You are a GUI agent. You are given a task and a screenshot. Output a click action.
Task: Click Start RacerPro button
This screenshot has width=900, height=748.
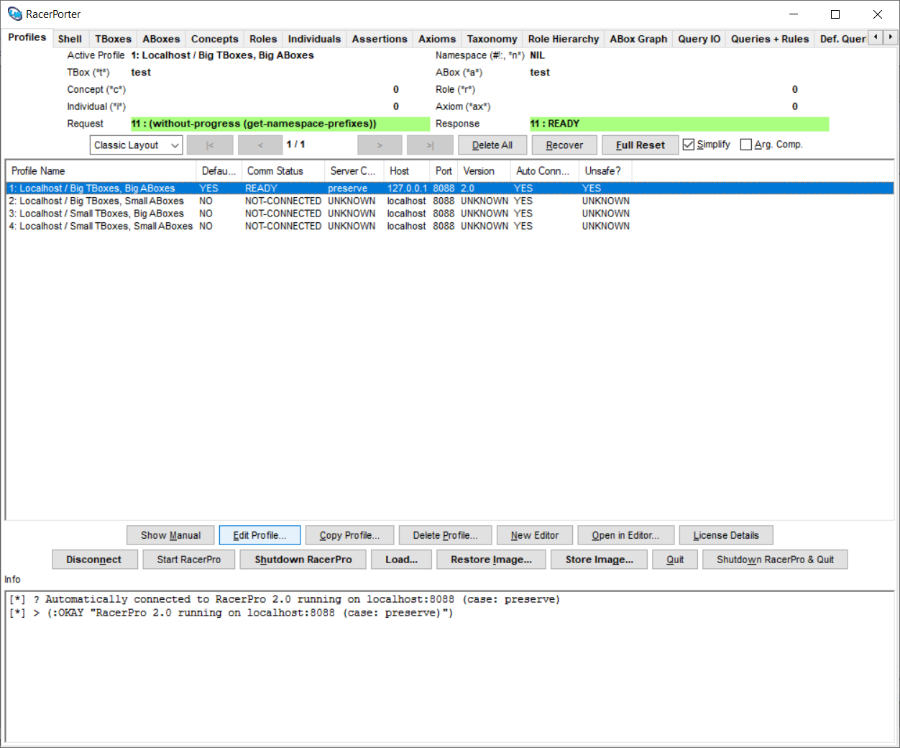point(189,560)
